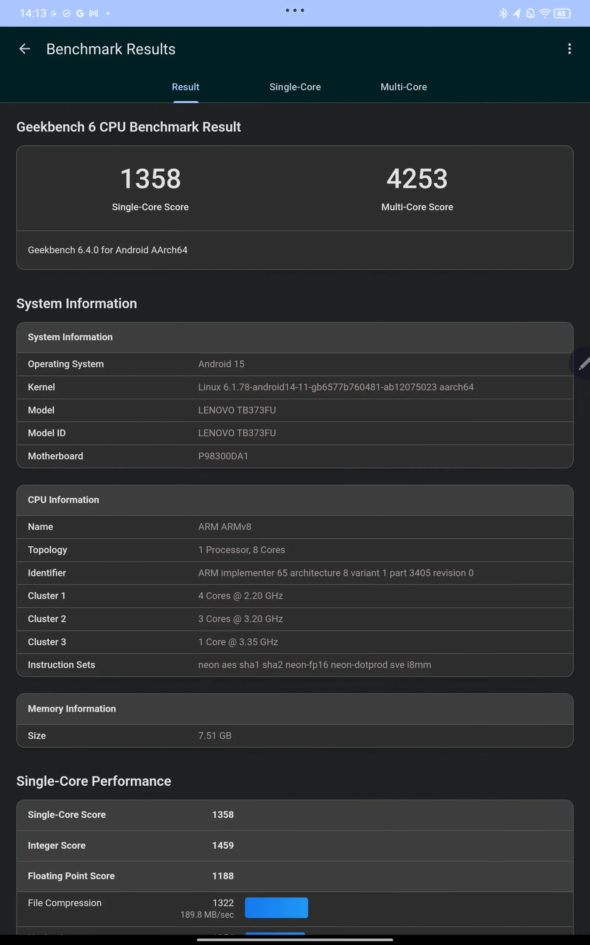Tap the 14:13 clock in status bar
Screen dimensions: 590x945
pos(33,13)
